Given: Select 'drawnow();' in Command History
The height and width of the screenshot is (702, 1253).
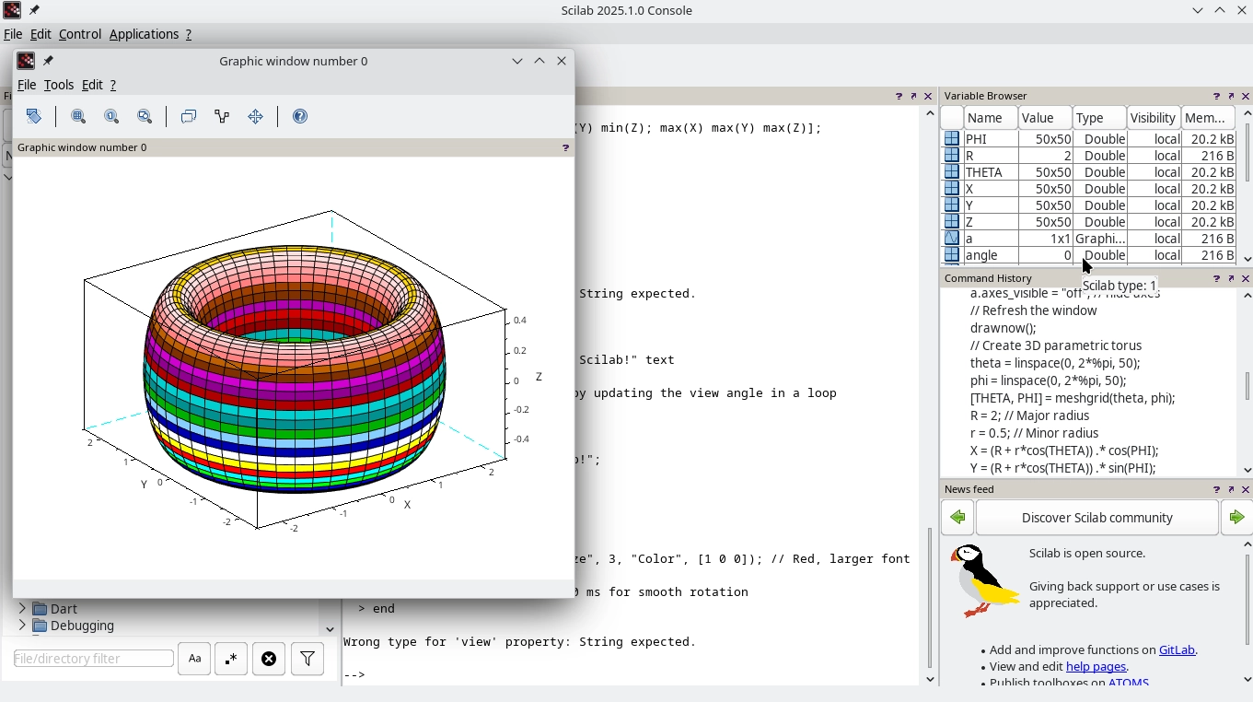Looking at the screenshot, I should 1004,328.
